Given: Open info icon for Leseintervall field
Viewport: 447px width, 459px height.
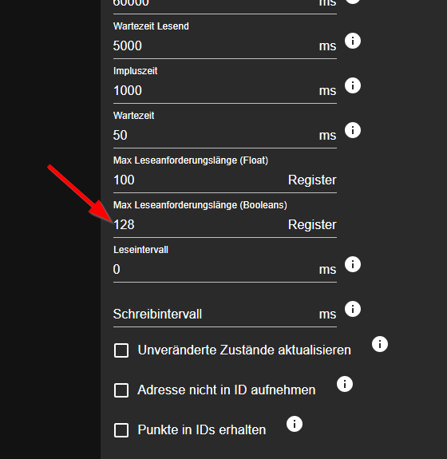Looking at the screenshot, I should [353, 264].
